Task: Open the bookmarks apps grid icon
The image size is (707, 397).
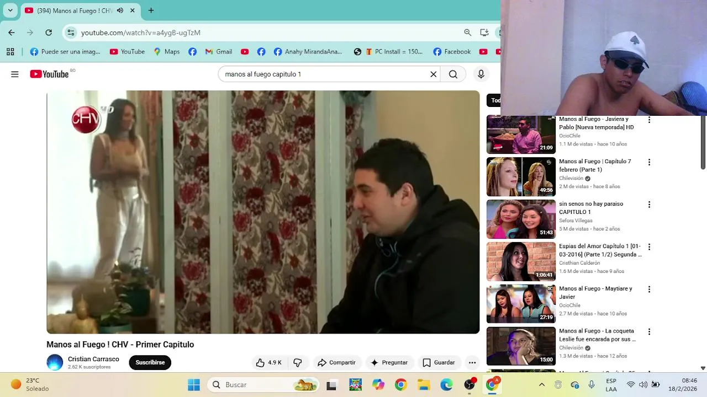Action: pos(10,52)
